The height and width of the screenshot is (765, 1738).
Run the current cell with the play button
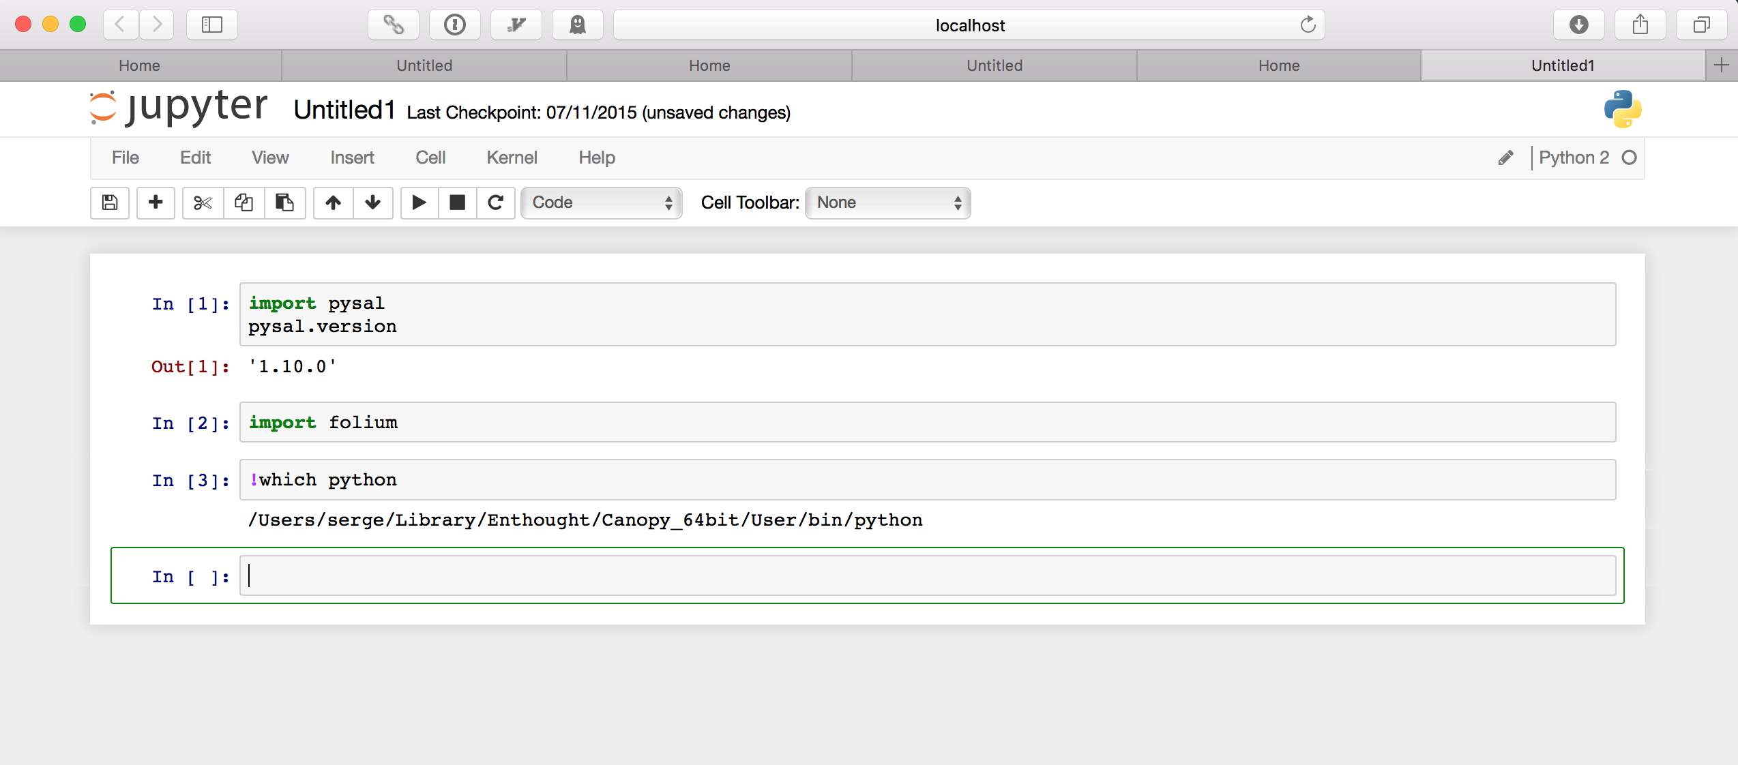tap(419, 202)
